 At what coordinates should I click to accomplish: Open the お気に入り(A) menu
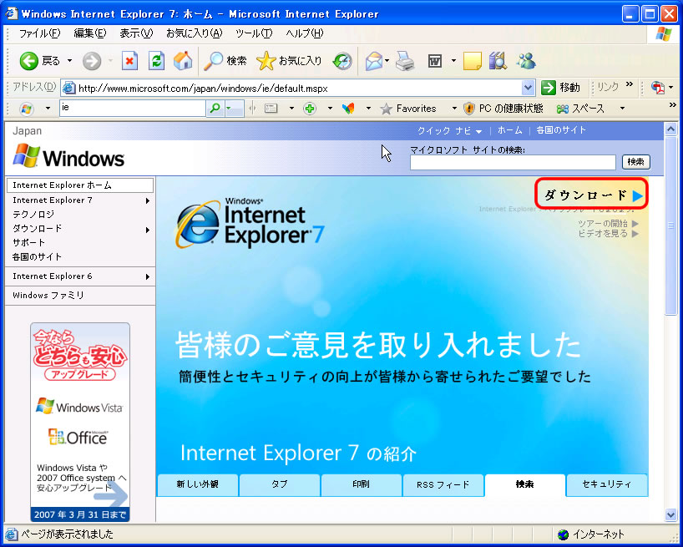(195, 33)
